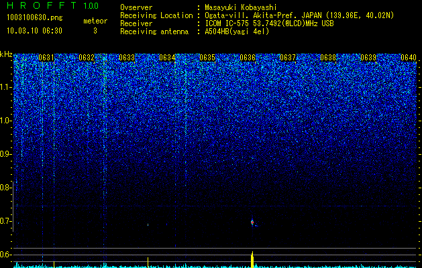The image size is (422, 268).
Task: Click the 0639 time marker
Action: (x=368, y=58)
